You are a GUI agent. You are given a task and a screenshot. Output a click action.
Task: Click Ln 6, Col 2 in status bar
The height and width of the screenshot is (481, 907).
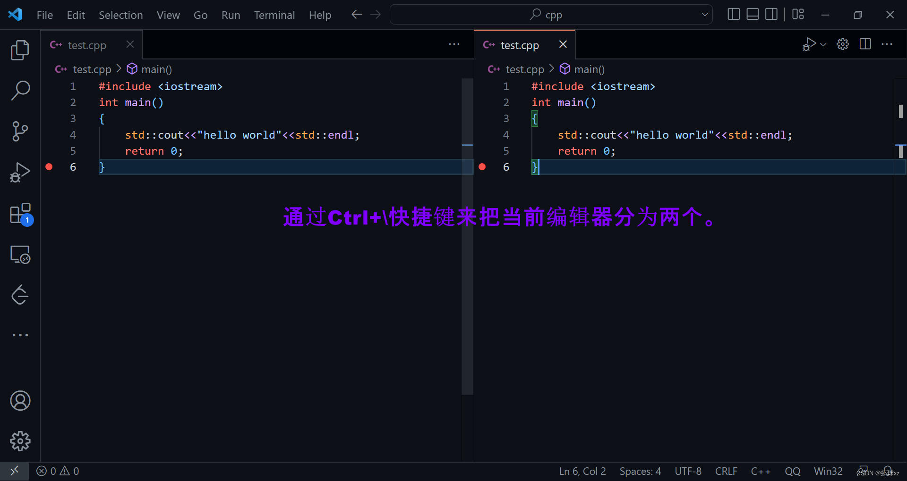[582, 471]
